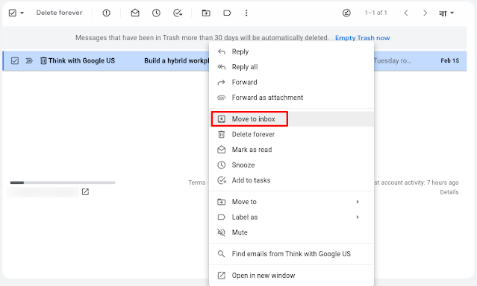
Task: Click the Delete forever toolbar button
Action: [x=59, y=13]
